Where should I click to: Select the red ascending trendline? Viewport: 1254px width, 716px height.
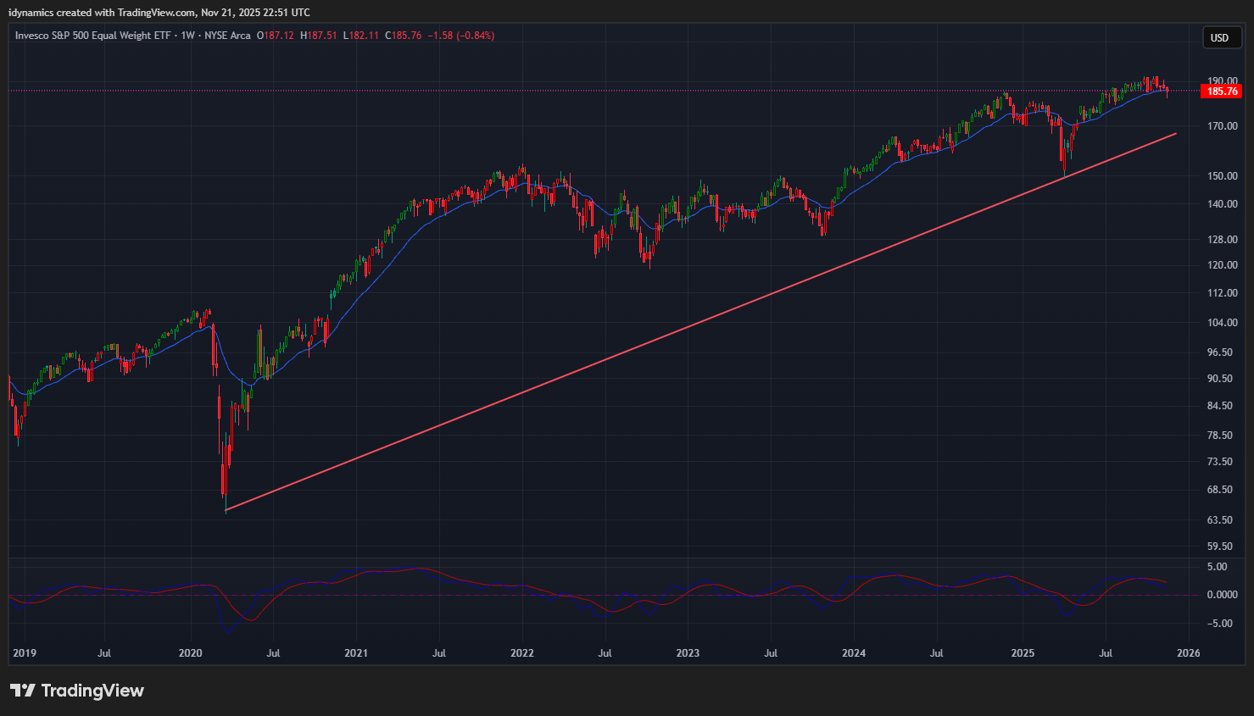coord(678,330)
